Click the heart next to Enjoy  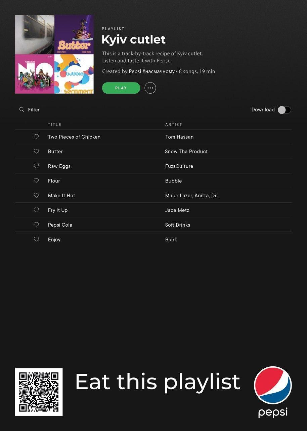(x=36, y=239)
